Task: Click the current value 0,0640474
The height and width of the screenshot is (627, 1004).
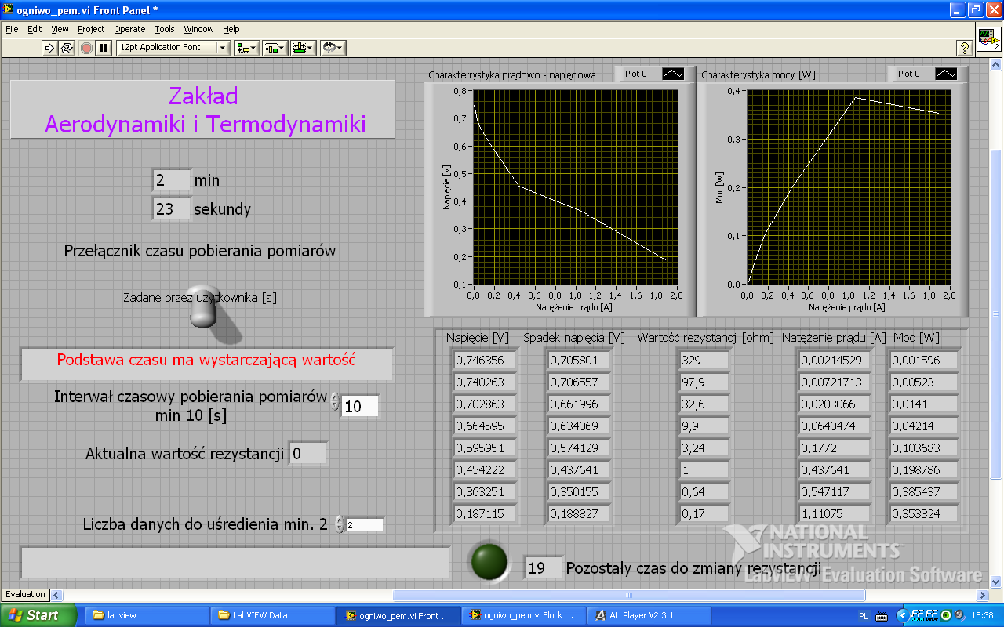Action: [x=835, y=426]
